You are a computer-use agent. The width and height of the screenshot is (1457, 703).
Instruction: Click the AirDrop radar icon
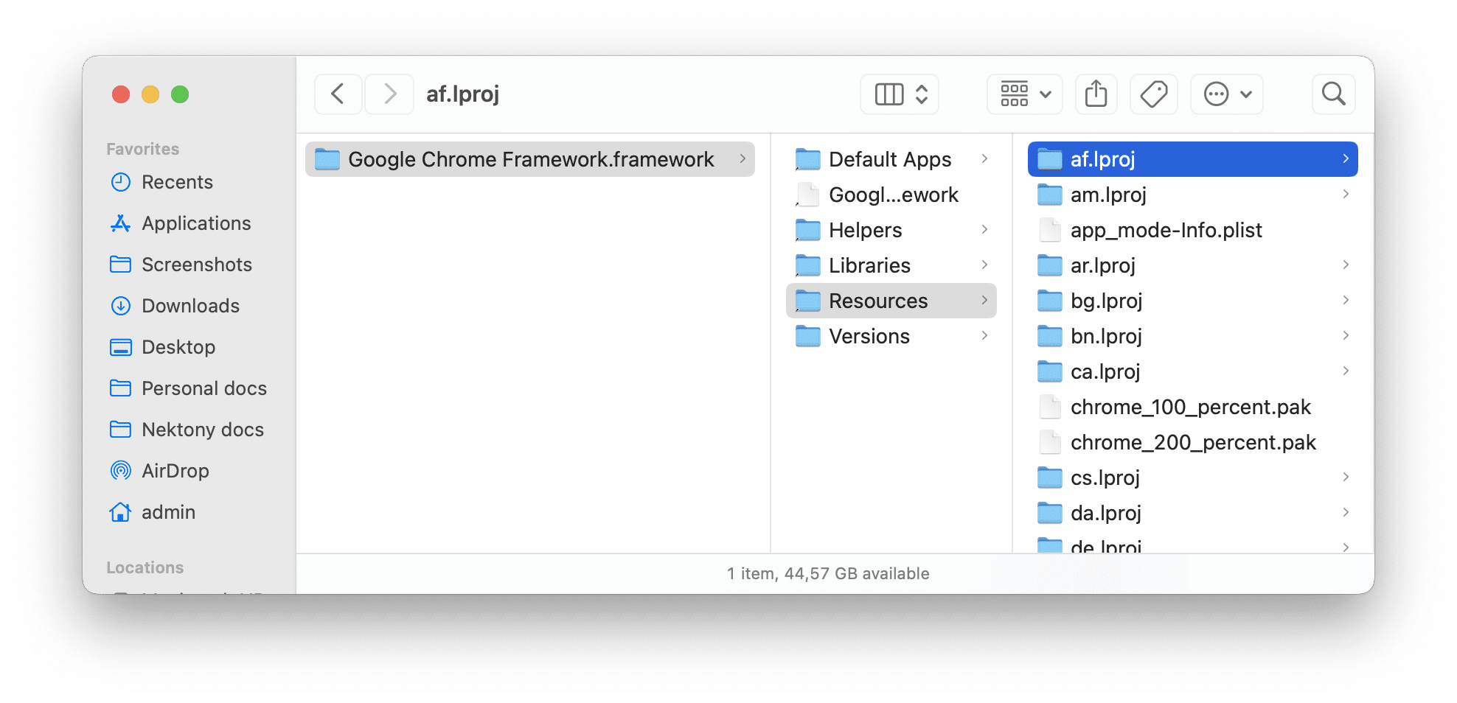pyautogui.click(x=120, y=471)
